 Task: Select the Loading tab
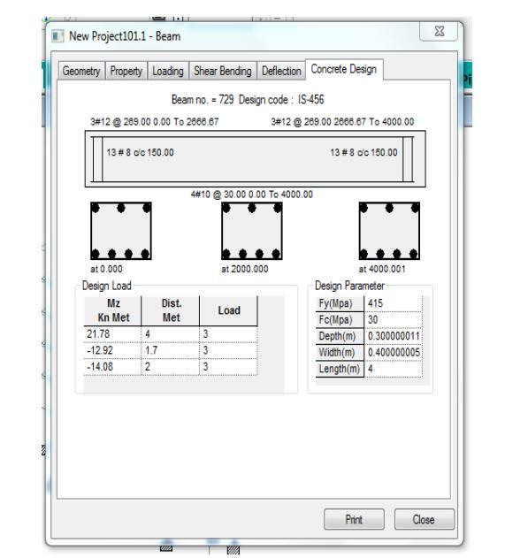point(168,71)
